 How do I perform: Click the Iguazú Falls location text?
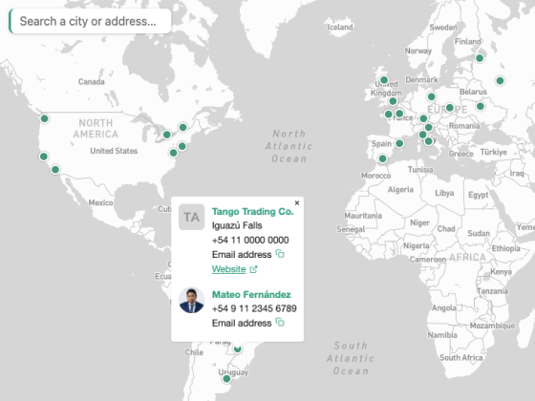tap(237, 225)
